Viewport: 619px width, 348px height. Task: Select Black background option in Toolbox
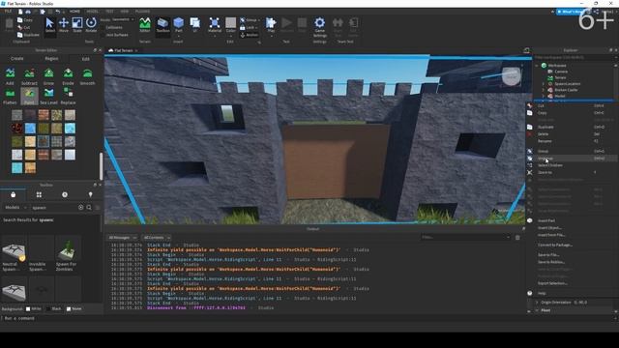(x=54, y=309)
